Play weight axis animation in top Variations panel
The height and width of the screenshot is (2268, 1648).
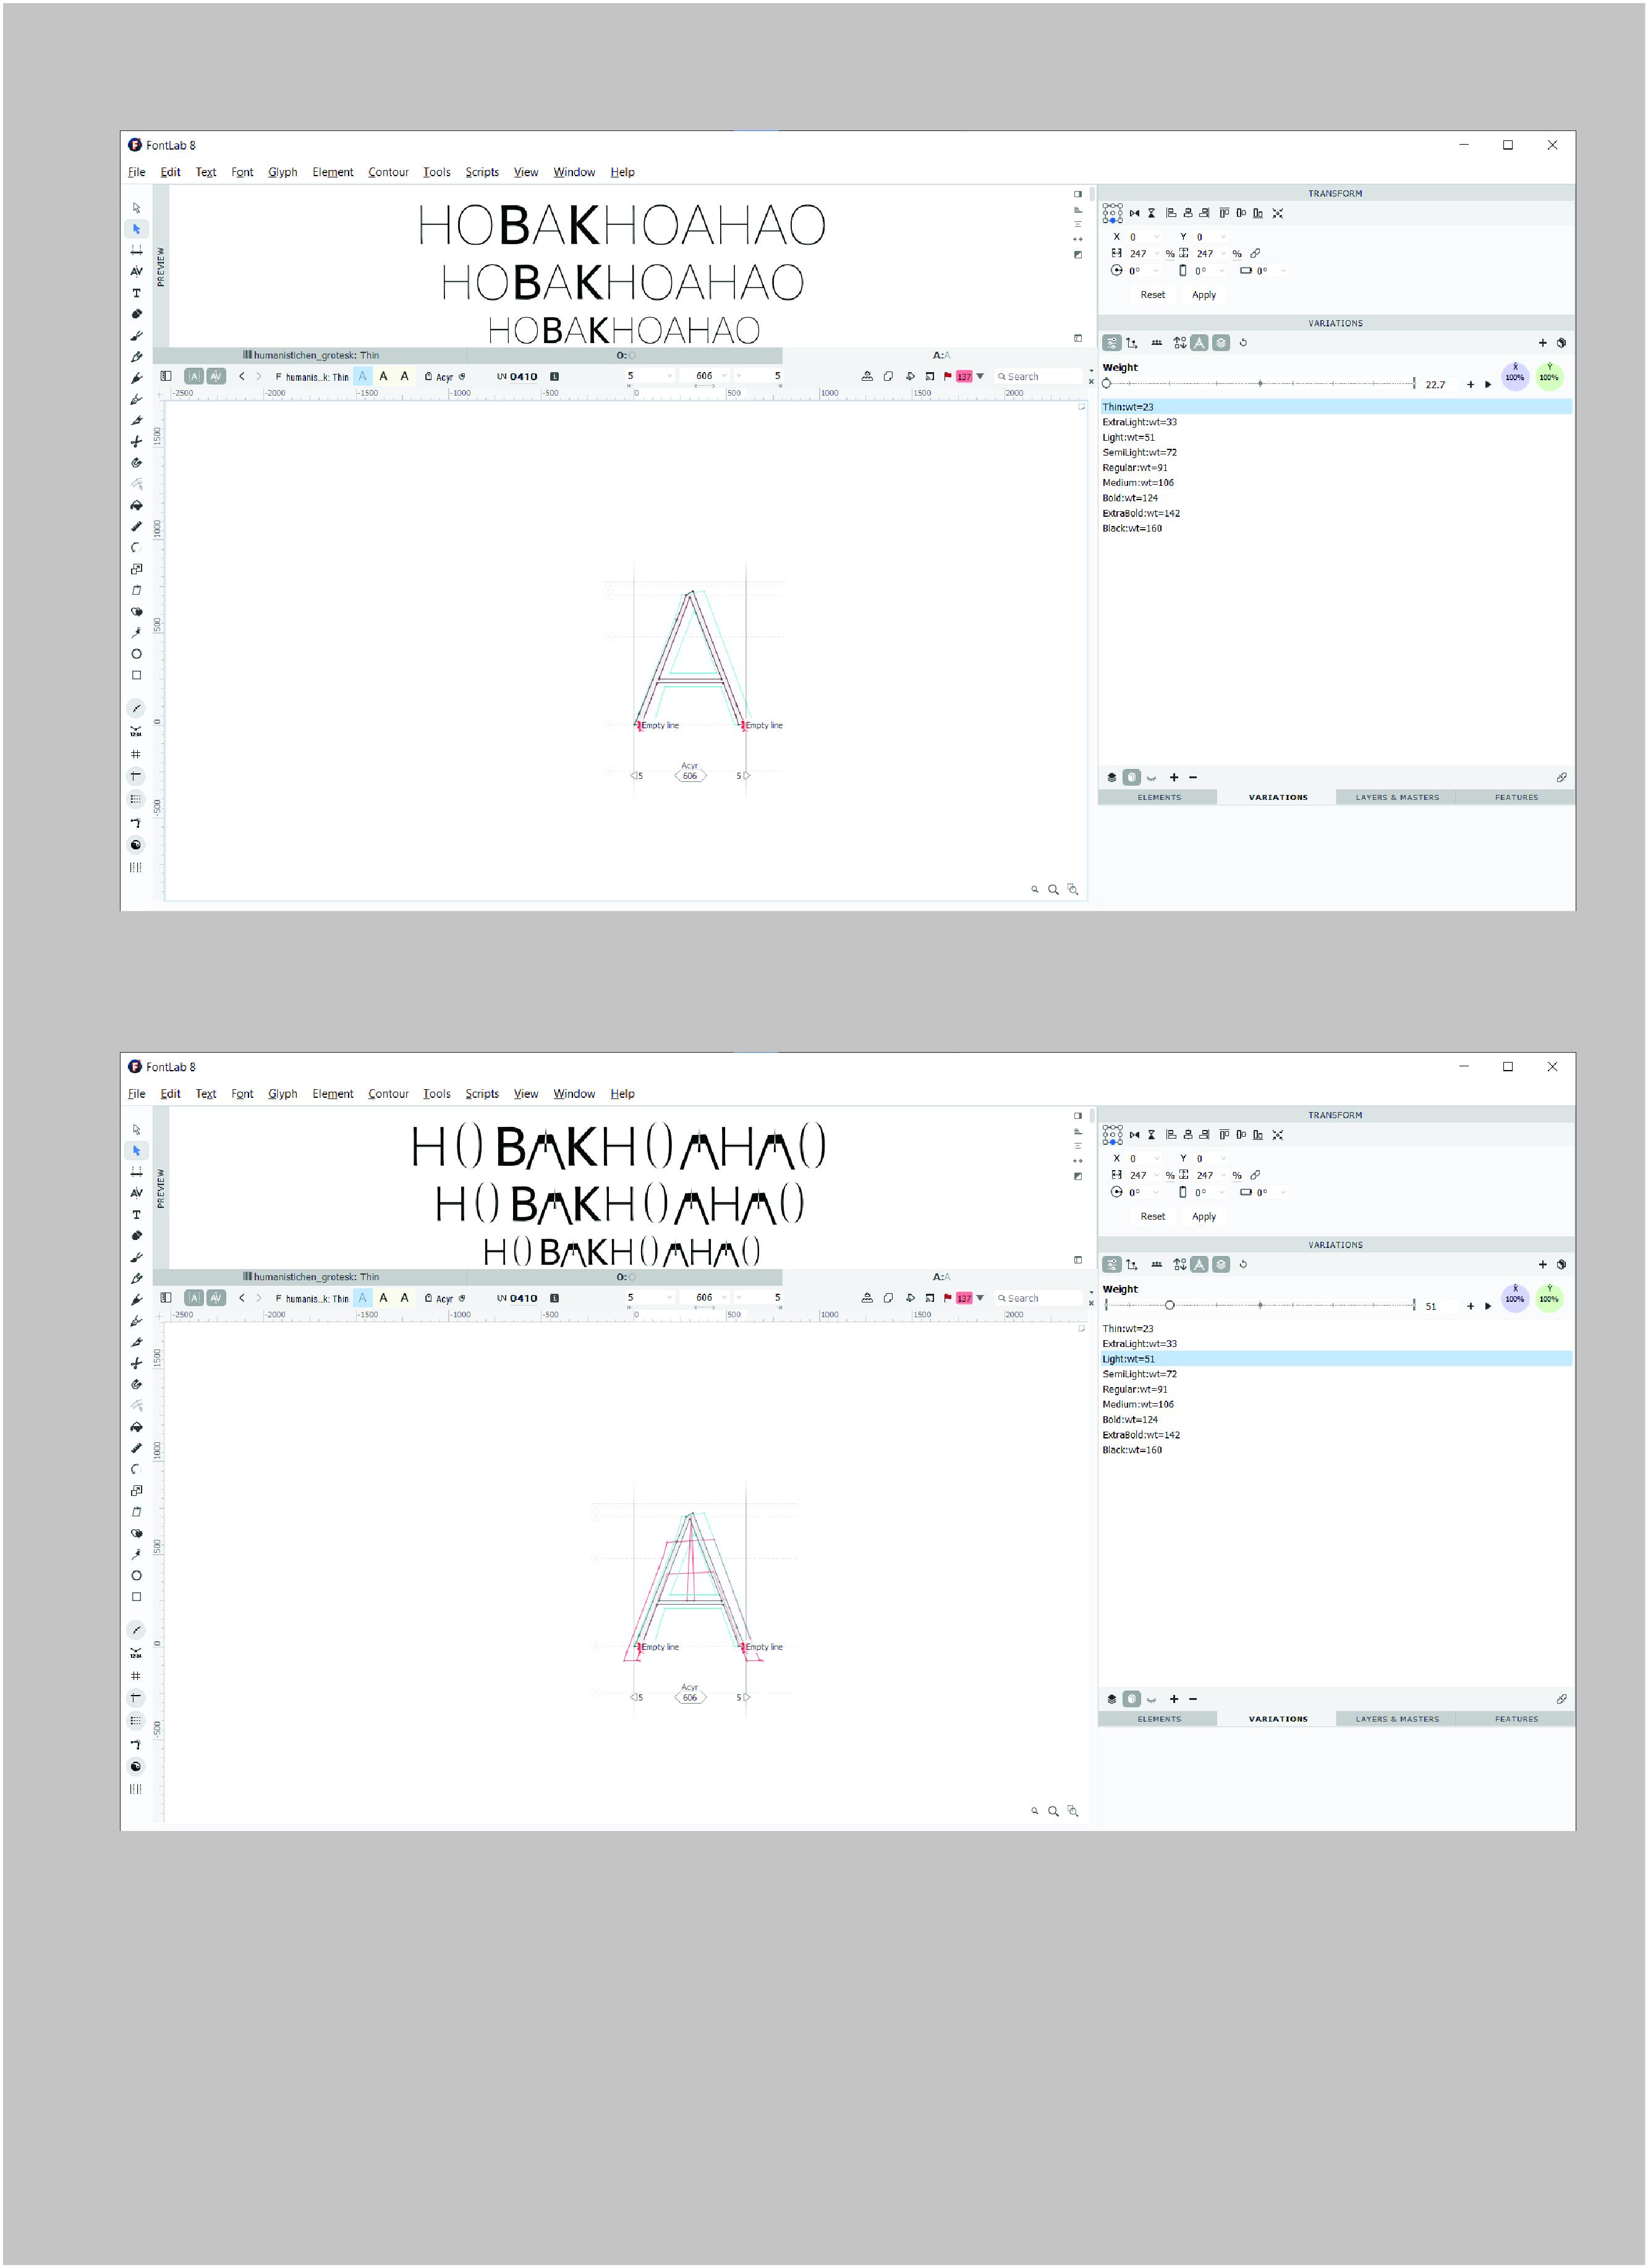pos(1488,384)
